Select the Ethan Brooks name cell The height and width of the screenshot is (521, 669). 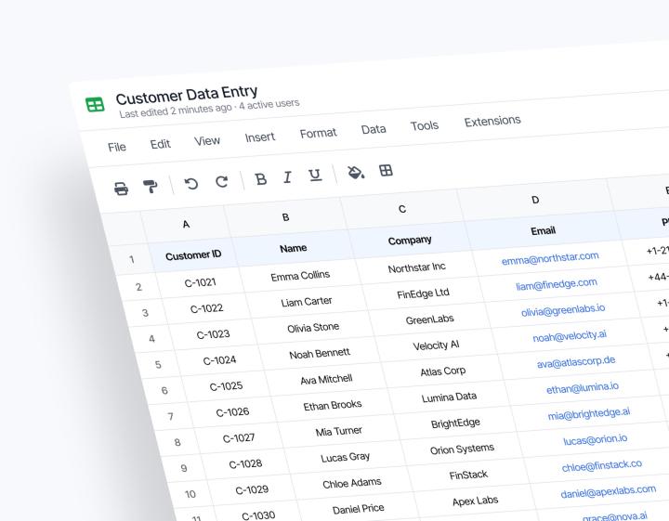(333, 406)
